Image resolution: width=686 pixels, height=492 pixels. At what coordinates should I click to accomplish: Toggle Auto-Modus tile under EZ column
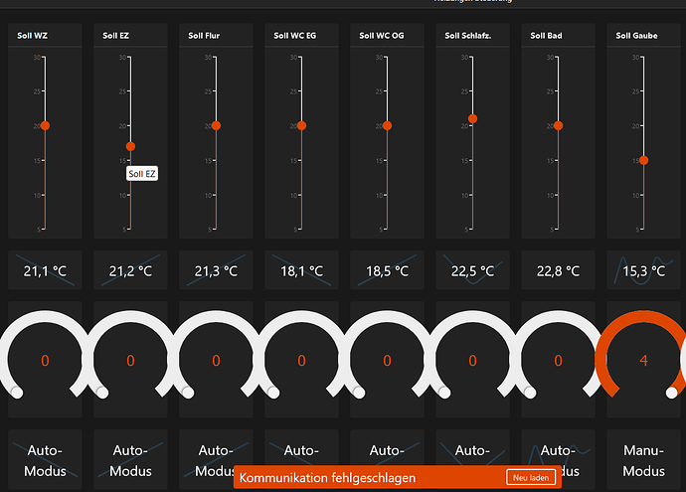point(130,459)
